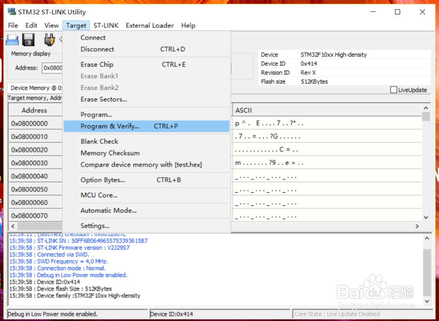Viewport: 439px width, 321px height.
Task: Click the Device ID value 0x414
Action: click(309, 64)
